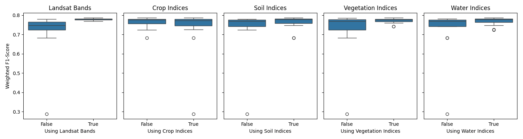This screenshot has width=523, height=139.
Task: Click the Soil Indices subplot title
Action: click(270, 8)
